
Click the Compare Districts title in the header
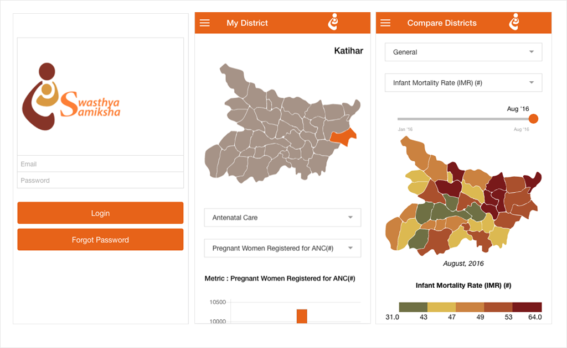point(441,23)
